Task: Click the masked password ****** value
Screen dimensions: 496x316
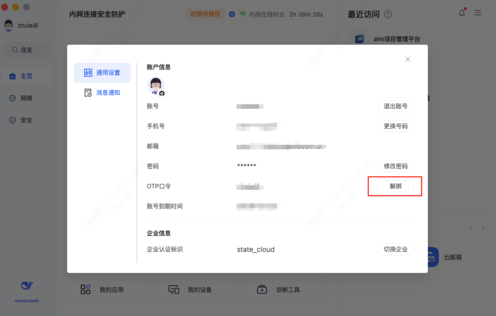Action: pyautogui.click(x=246, y=166)
